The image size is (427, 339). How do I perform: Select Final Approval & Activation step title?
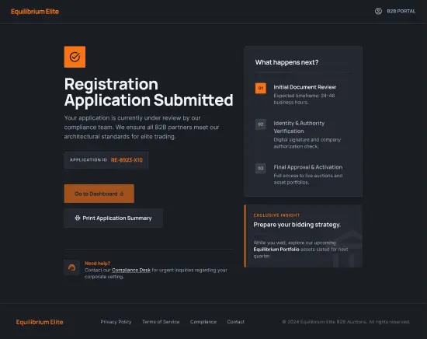(x=308, y=167)
